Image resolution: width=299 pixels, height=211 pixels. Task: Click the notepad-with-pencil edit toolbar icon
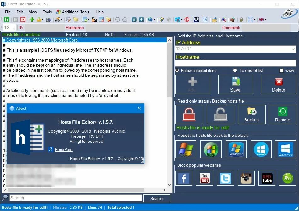[x=69, y=19]
